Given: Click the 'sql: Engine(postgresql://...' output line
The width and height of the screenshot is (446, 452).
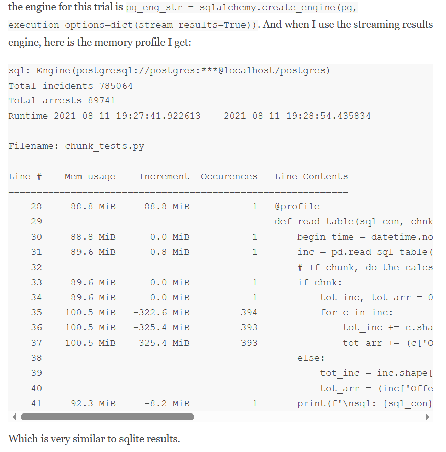Looking at the screenshot, I should tap(169, 70).
